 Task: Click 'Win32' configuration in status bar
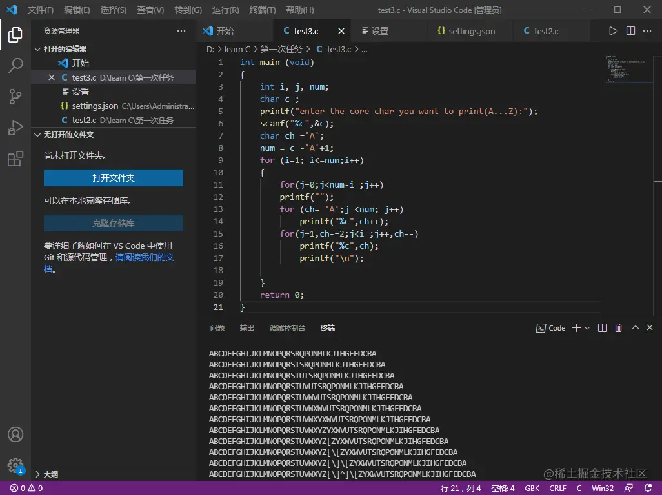603,489
